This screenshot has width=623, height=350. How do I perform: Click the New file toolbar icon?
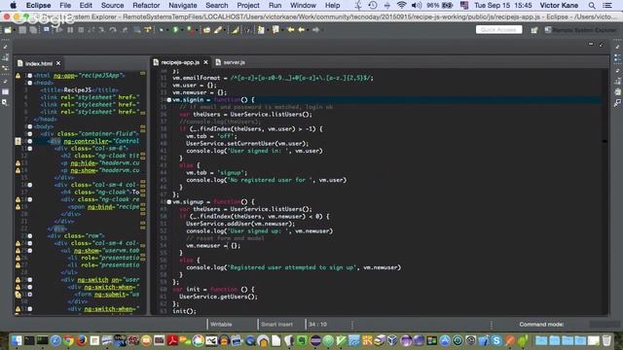click(x=8, y=30)
